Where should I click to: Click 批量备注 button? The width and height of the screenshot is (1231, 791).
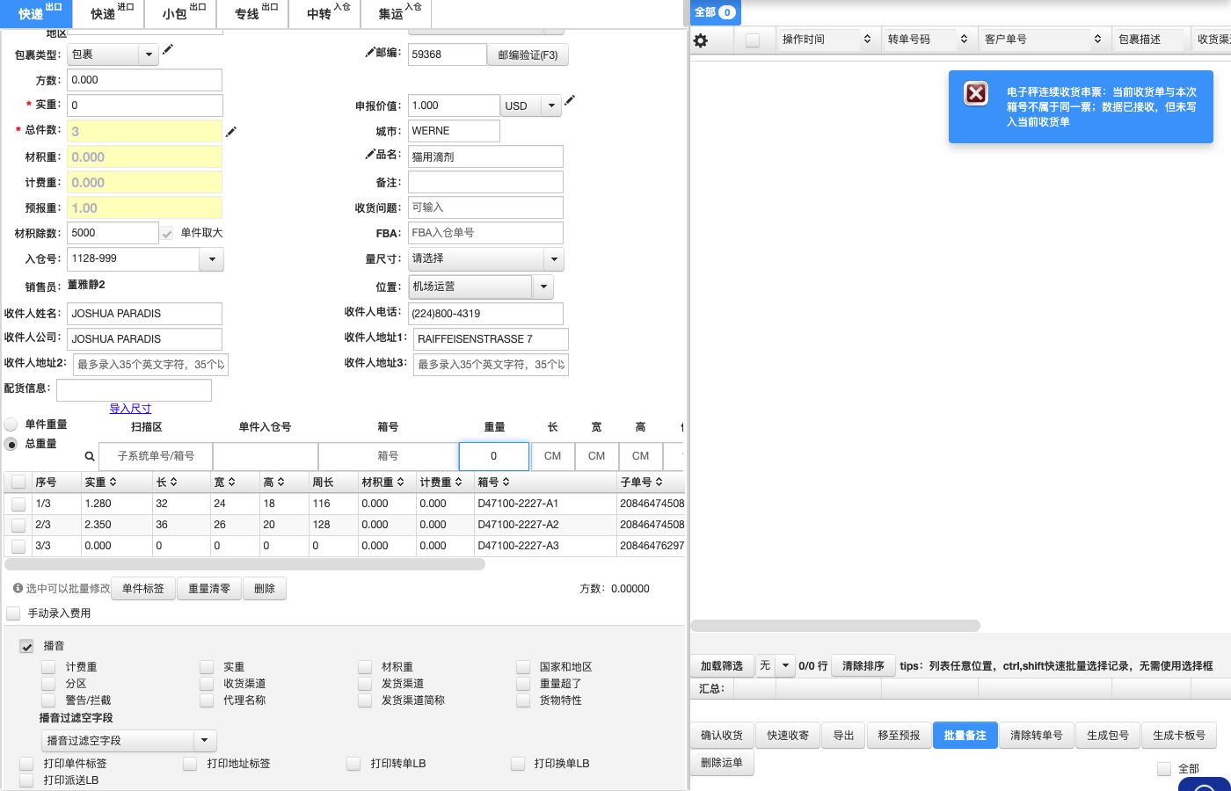coord(965,736)
